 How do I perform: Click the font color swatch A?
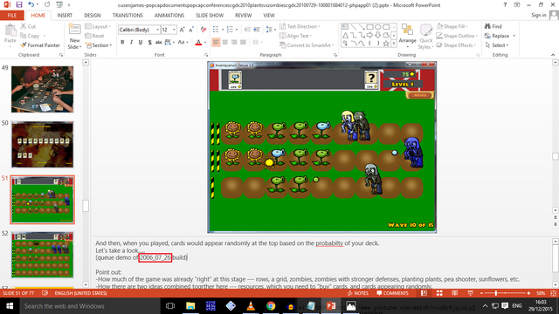(x=198, y=43)
